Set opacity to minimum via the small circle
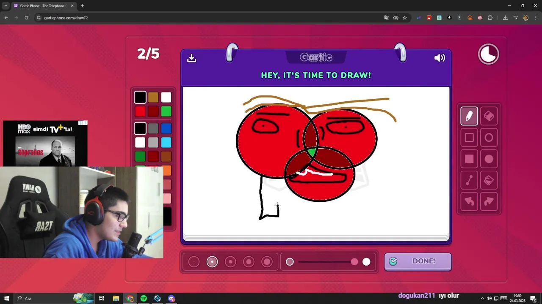The width and height of the screenshot is (542, 304). tap(290, 262)
